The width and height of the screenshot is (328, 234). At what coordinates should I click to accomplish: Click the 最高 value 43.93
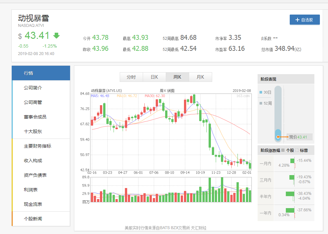(x=140, y=38)
